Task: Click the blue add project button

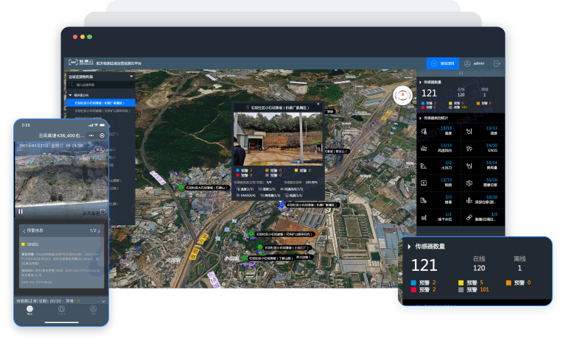Action: coord(442,64)
